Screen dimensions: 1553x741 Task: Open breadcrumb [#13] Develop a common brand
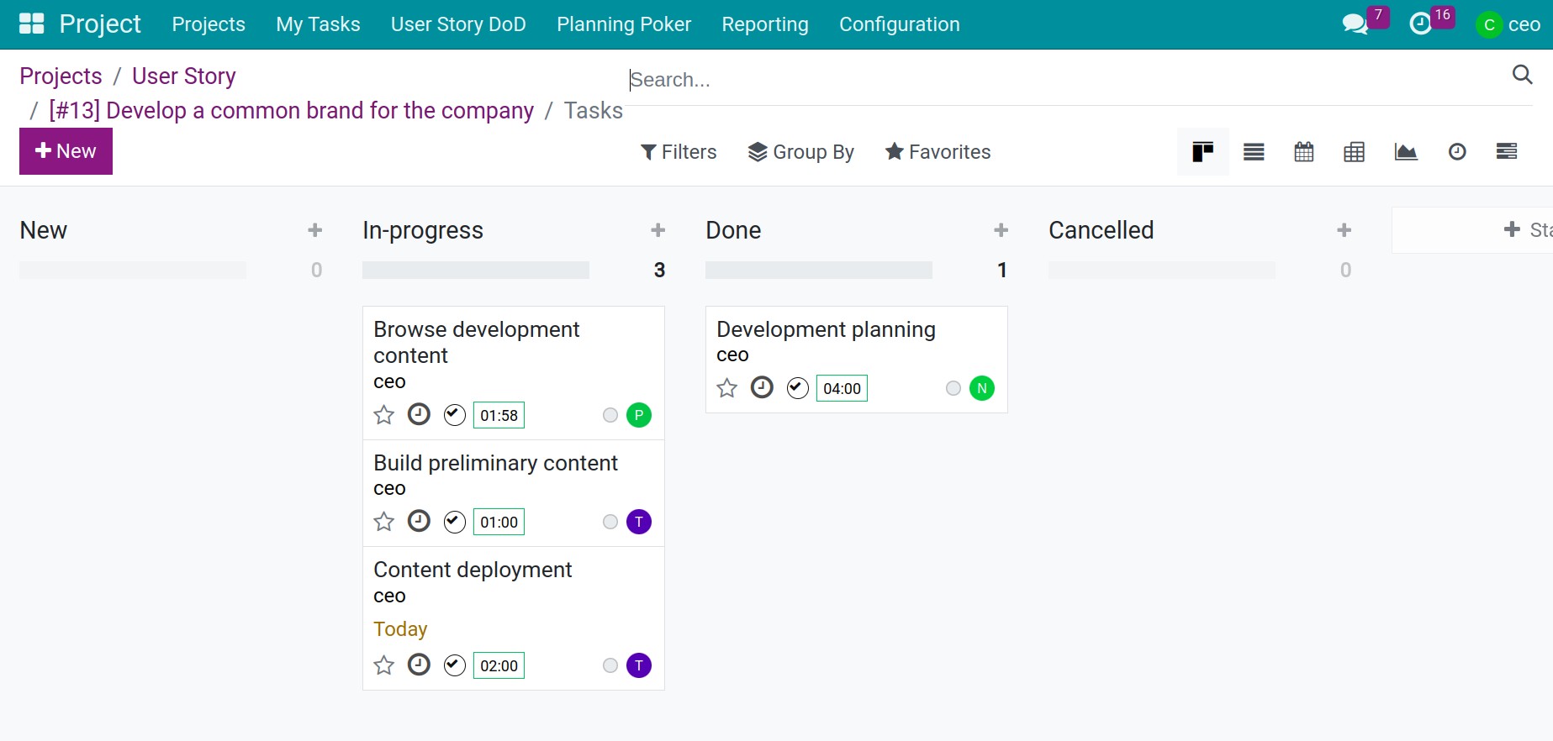coord(291,111)
